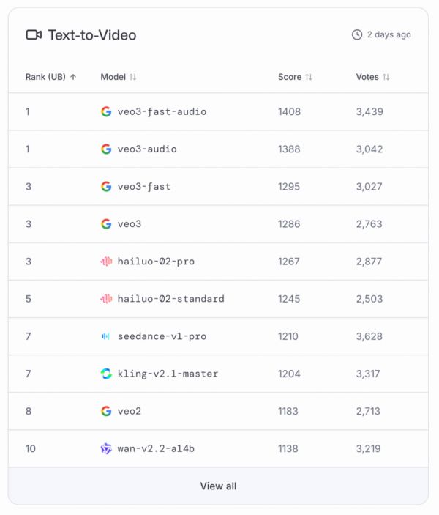Screen dimensions: 439x515
Task: Click the hailuo-02-standard waveform icon
Action: coord(106,299)
